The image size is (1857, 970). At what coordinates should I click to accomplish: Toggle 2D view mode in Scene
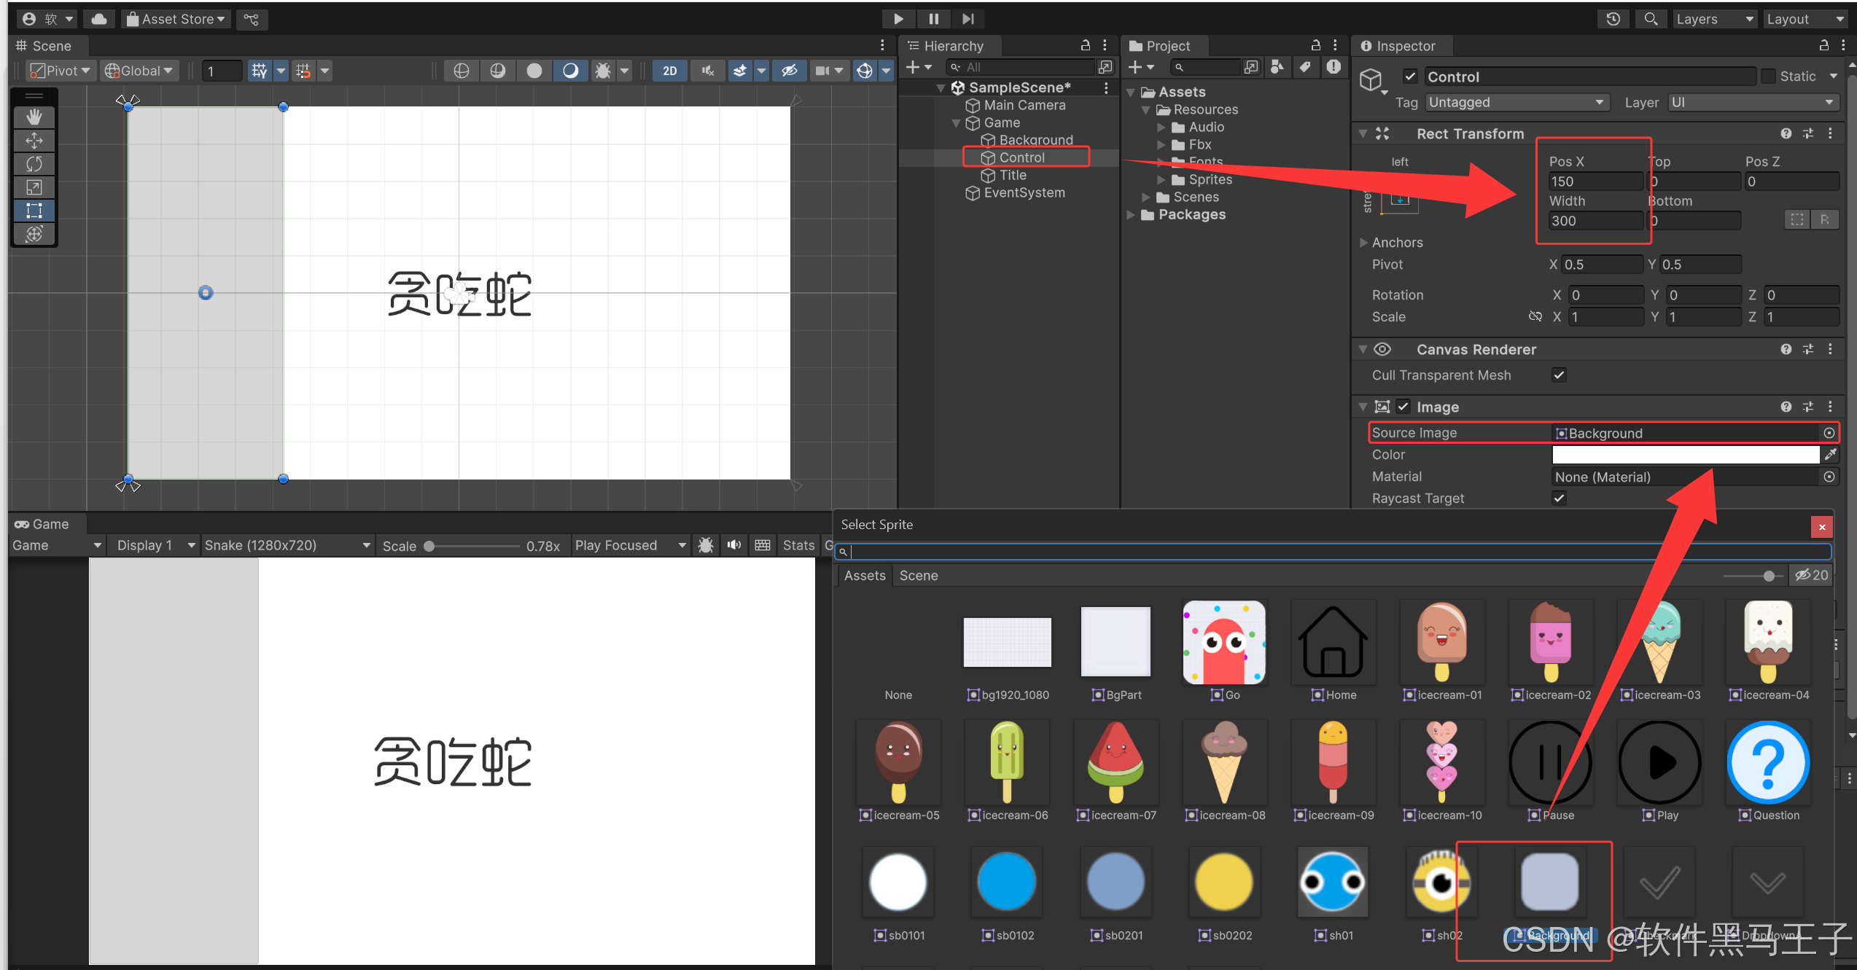tap(669, 71)
